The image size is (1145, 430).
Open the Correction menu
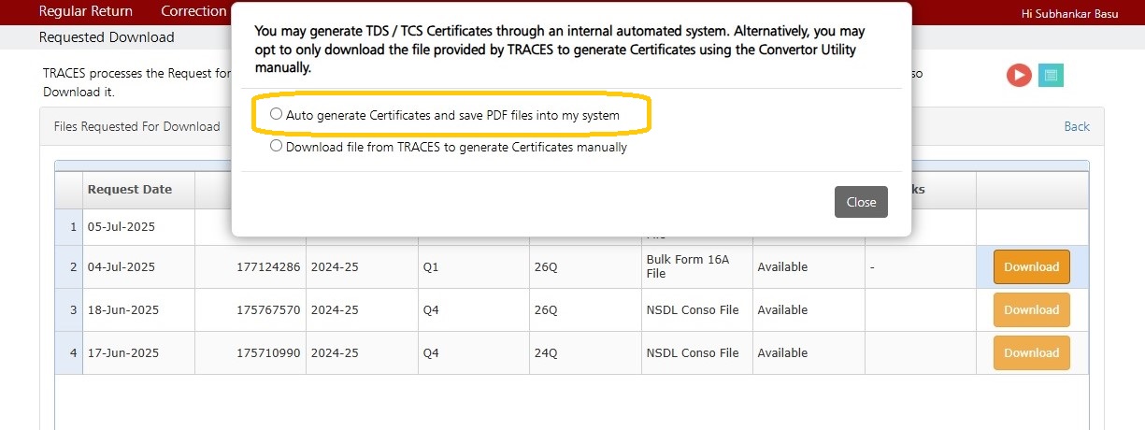pos(193,11)
